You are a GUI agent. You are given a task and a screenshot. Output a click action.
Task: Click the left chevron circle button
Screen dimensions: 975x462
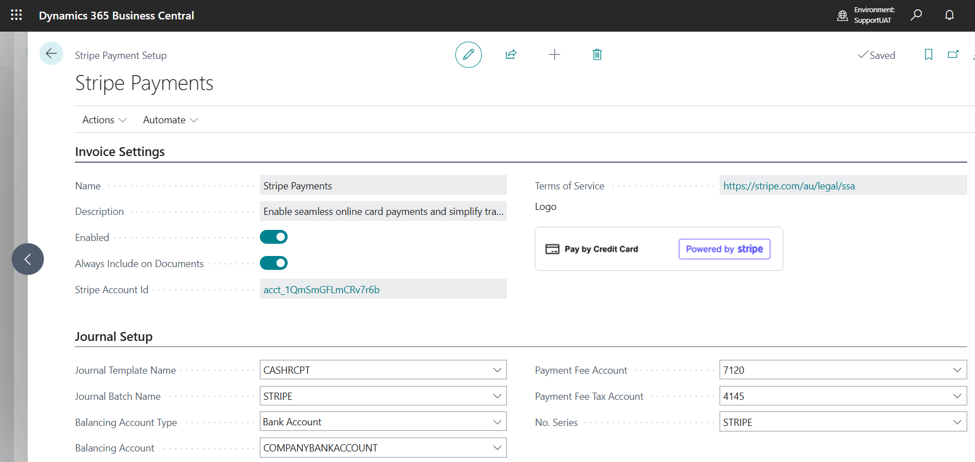[x=28, y=259]
